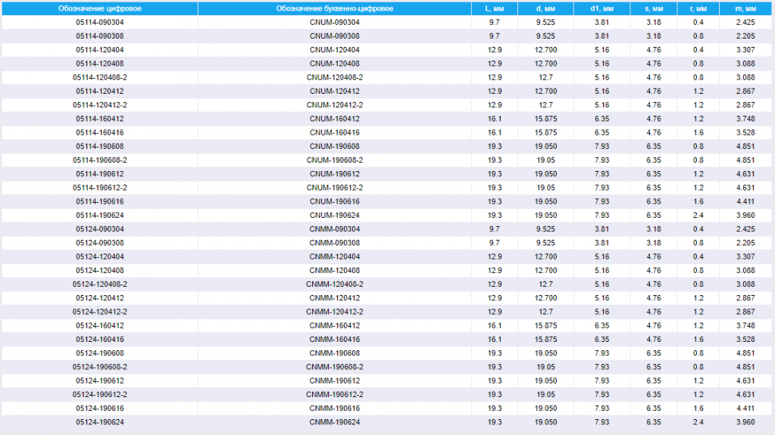Select the row 05114-160416
This screenshot has width=775, height=435.
(x=386, y=133)
